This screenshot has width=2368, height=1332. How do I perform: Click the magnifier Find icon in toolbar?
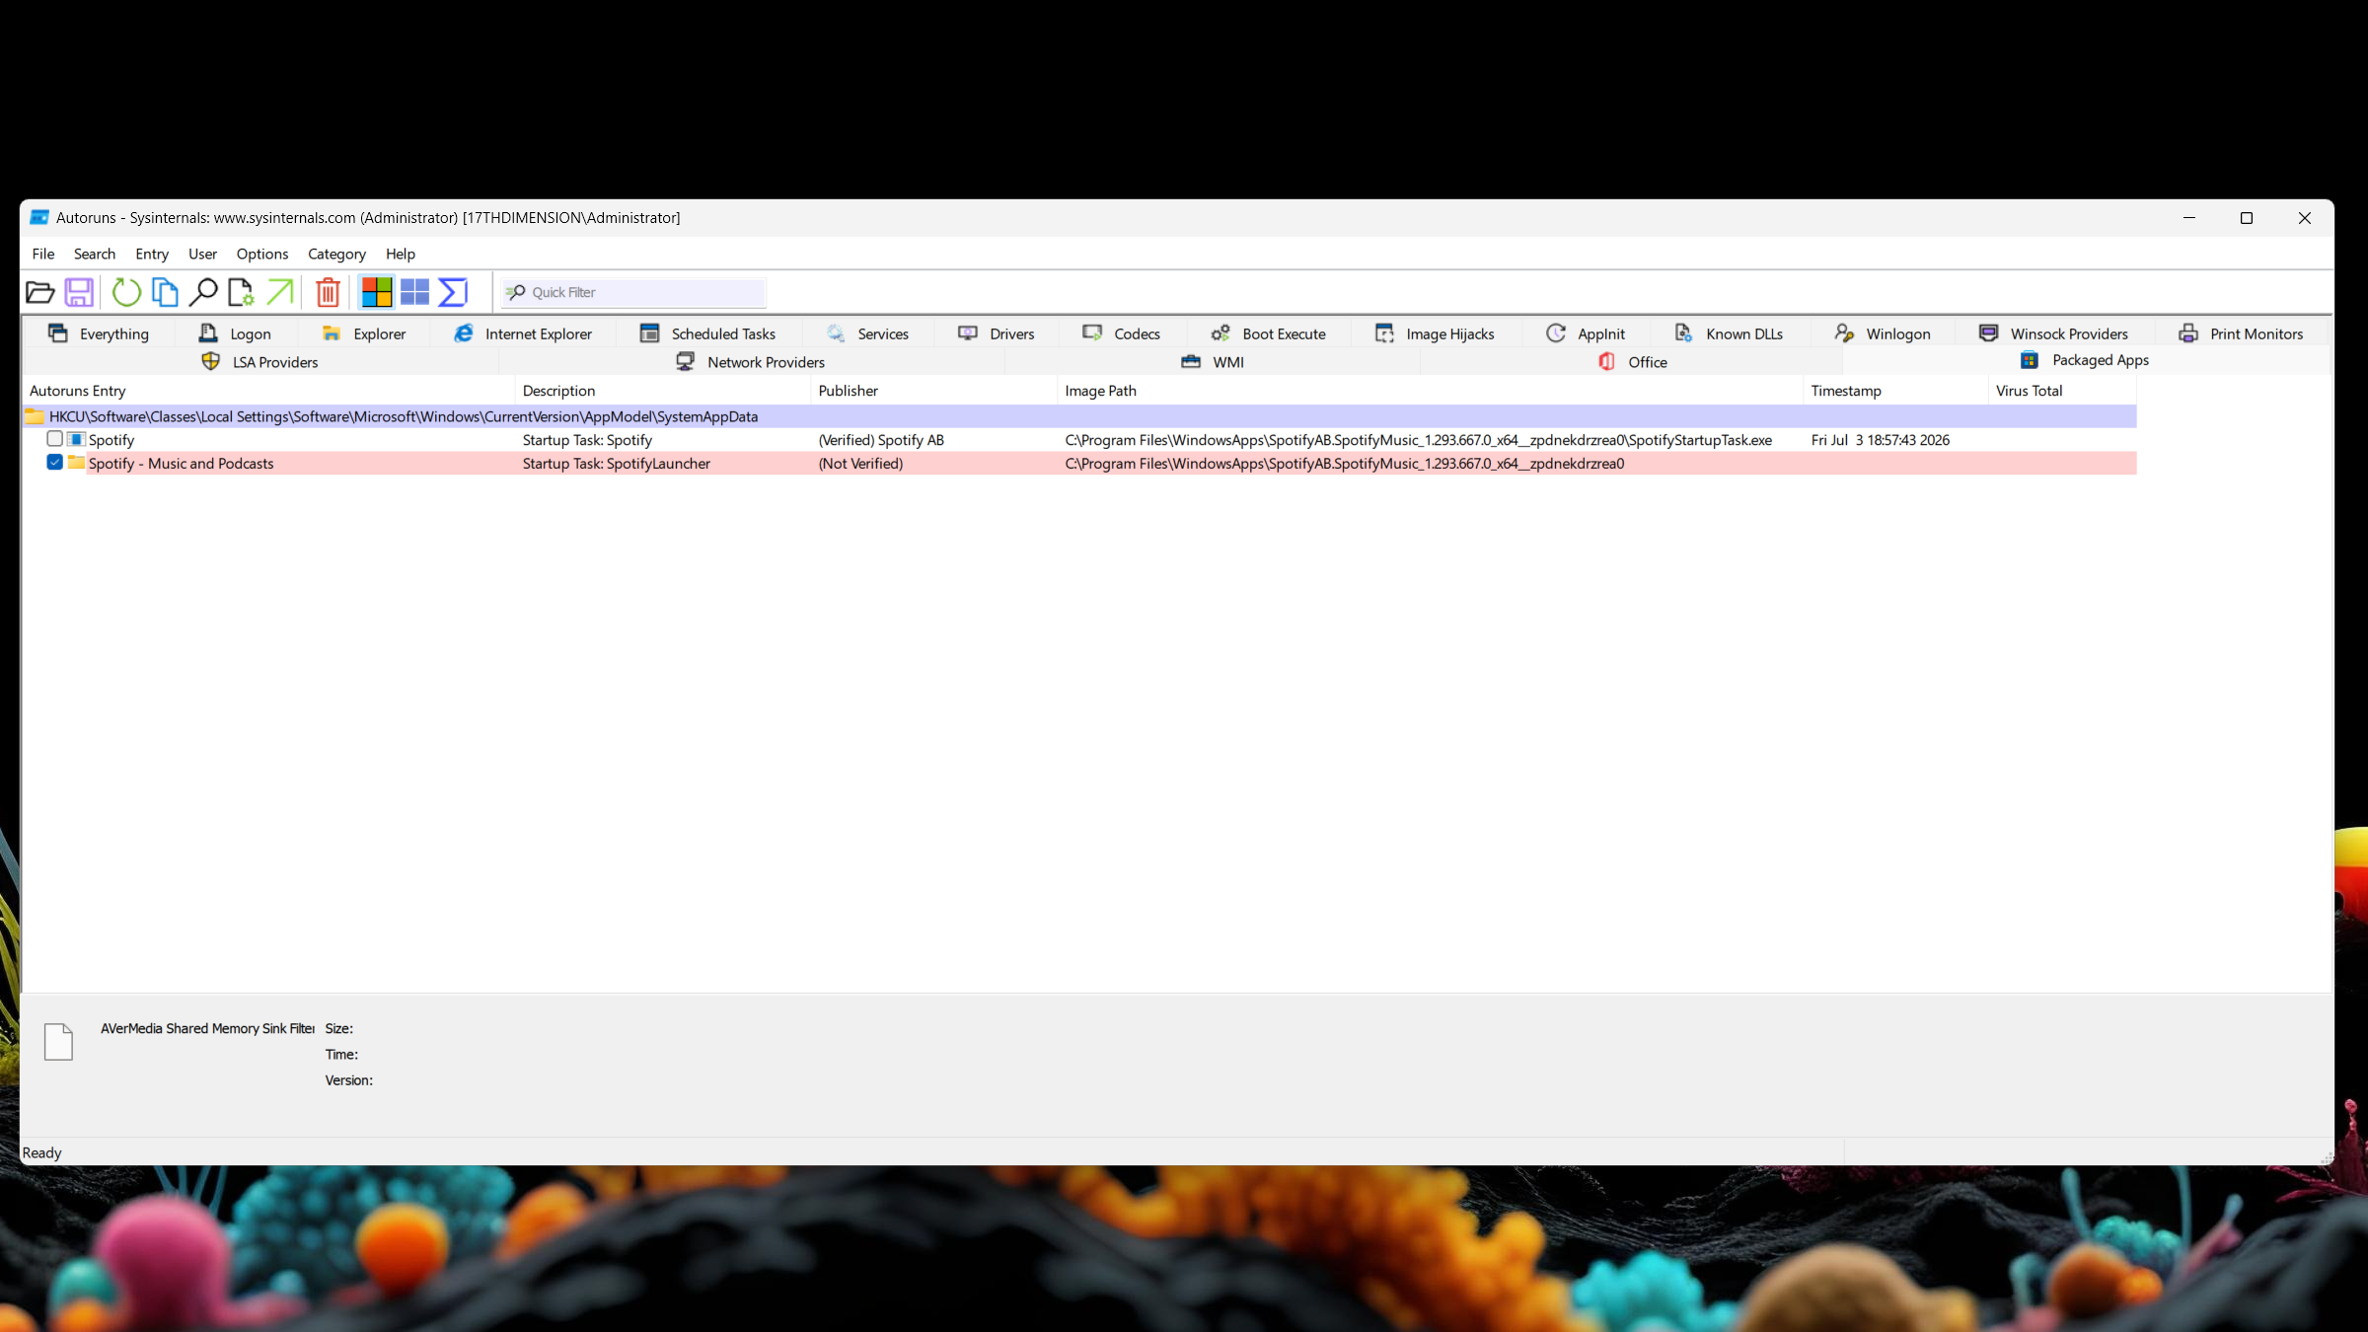pyautogui.click(x=203, y=292)
